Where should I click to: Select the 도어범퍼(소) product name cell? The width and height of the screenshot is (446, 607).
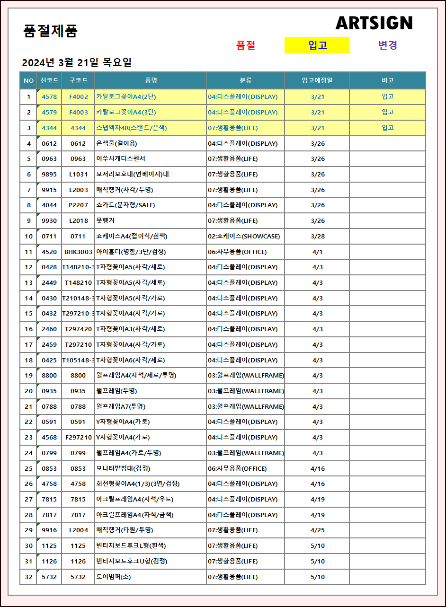coord(114,577)
